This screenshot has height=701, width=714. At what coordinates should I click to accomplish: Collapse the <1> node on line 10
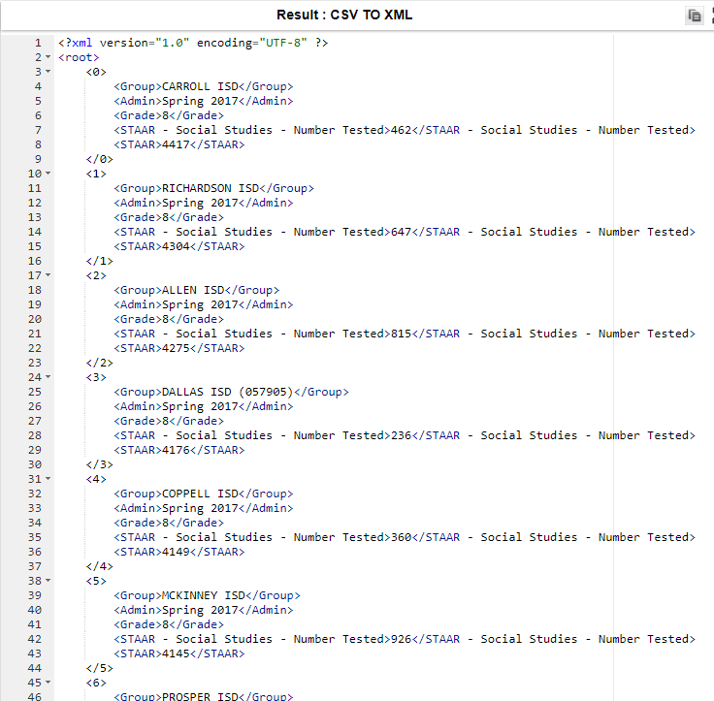click(x=48, y=174)
